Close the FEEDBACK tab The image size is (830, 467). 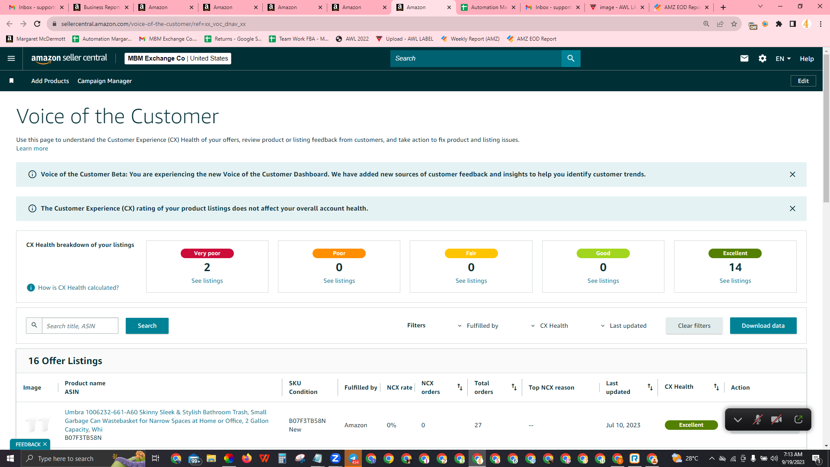45,445
